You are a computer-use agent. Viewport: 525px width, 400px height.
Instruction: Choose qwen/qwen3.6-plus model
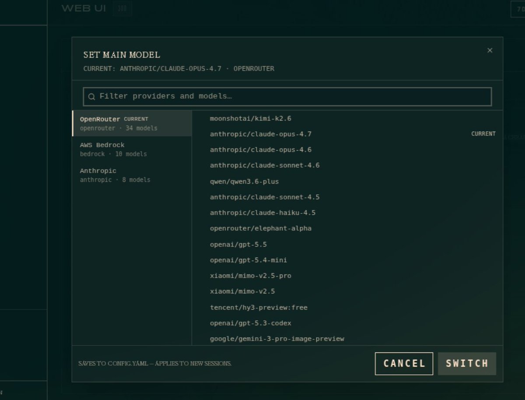[x=347, y=181]
